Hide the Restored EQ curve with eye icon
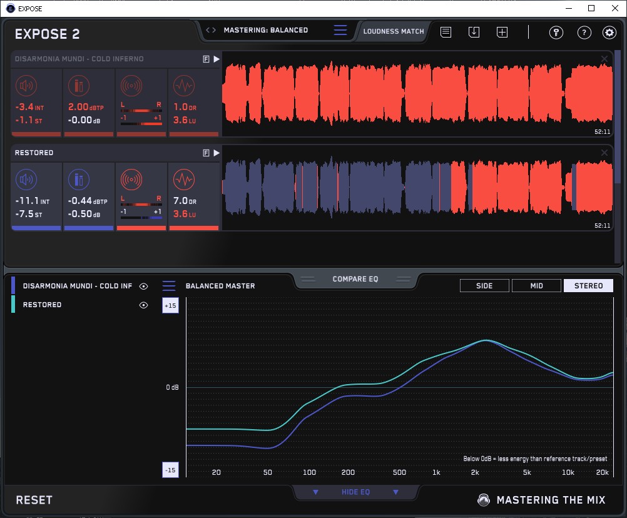The image size is (627, 518). pyautogui.click(x=144, y=305)
